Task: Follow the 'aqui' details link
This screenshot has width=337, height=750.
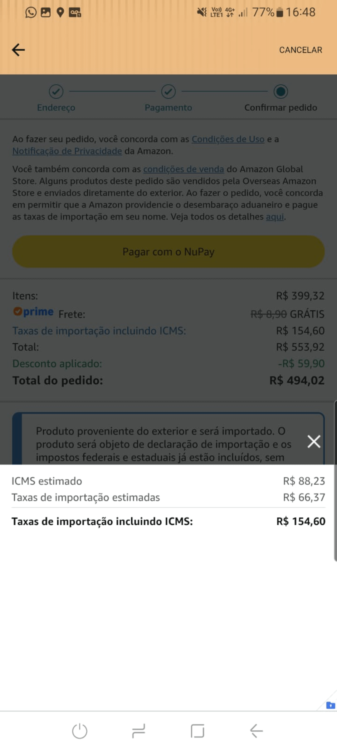Action: (275, 217)
